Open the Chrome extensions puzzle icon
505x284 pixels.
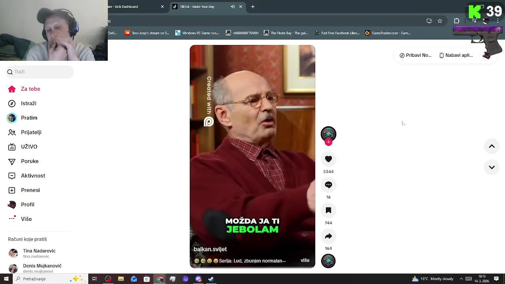pyautogui.click(x=456, y=21)
